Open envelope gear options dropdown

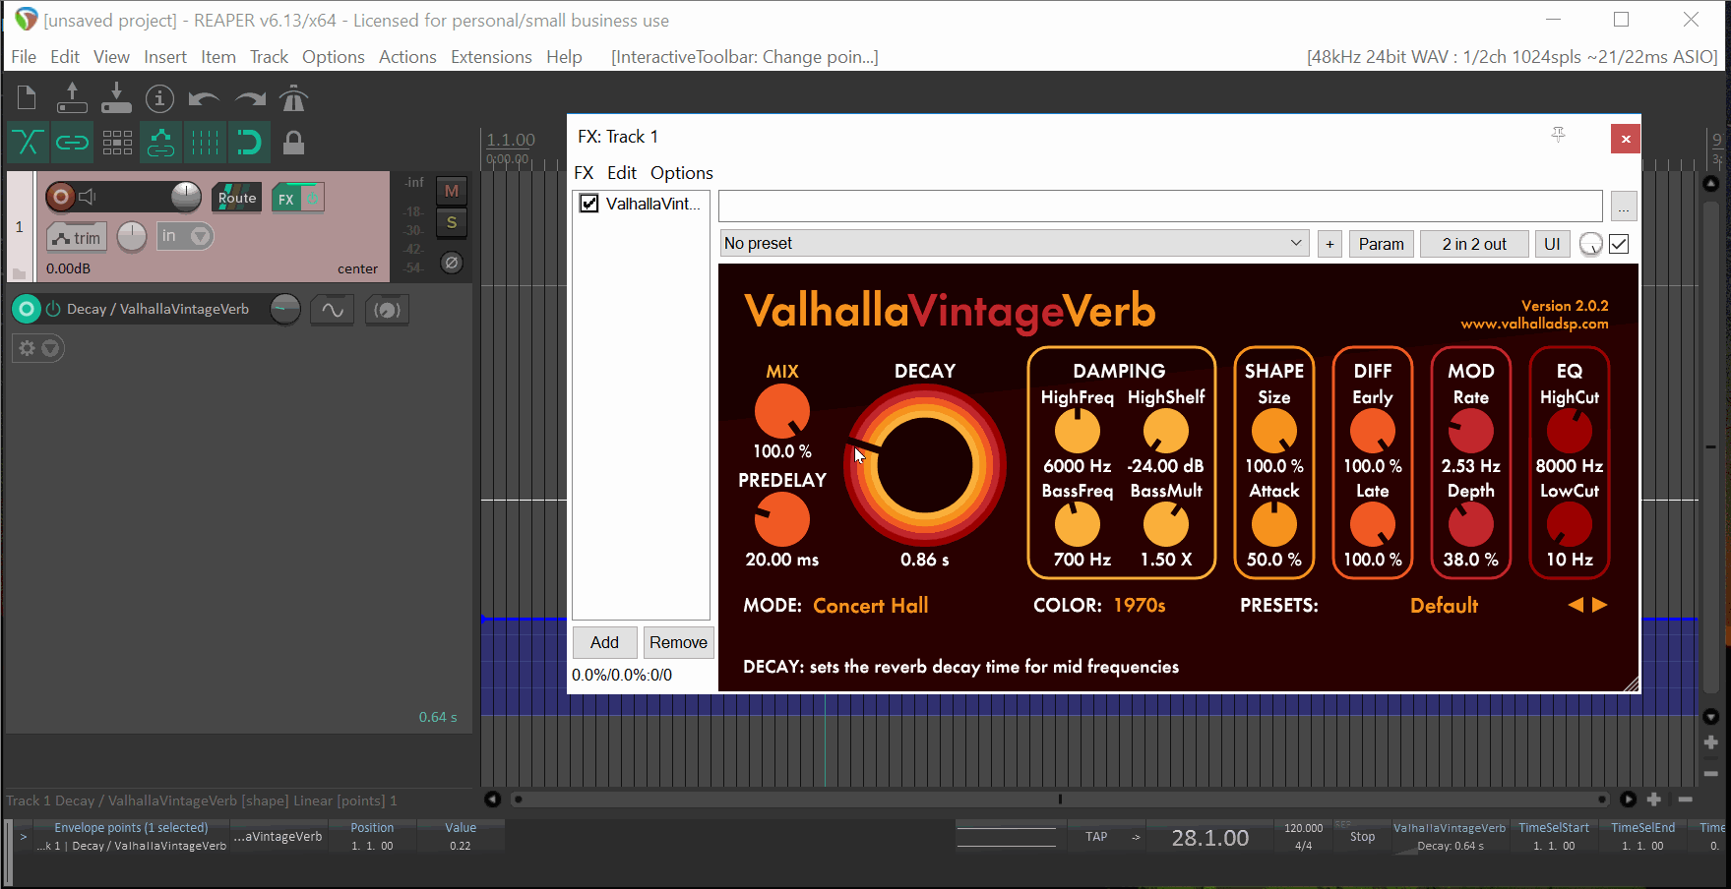pos(38,348)
